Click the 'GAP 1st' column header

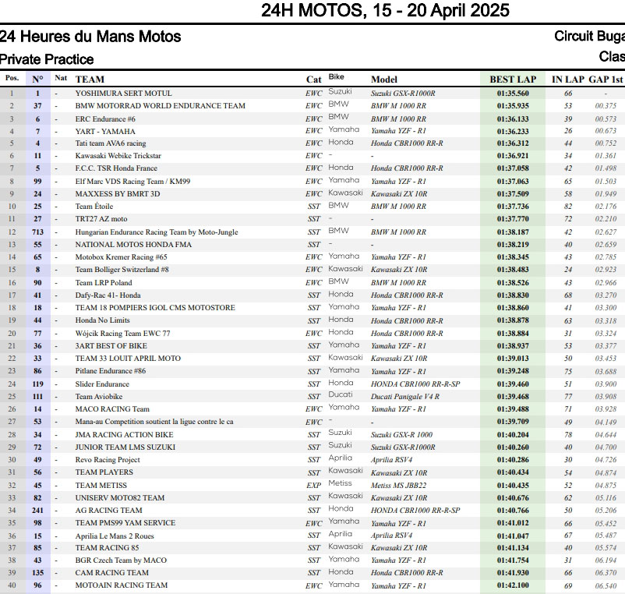(606, 80)
